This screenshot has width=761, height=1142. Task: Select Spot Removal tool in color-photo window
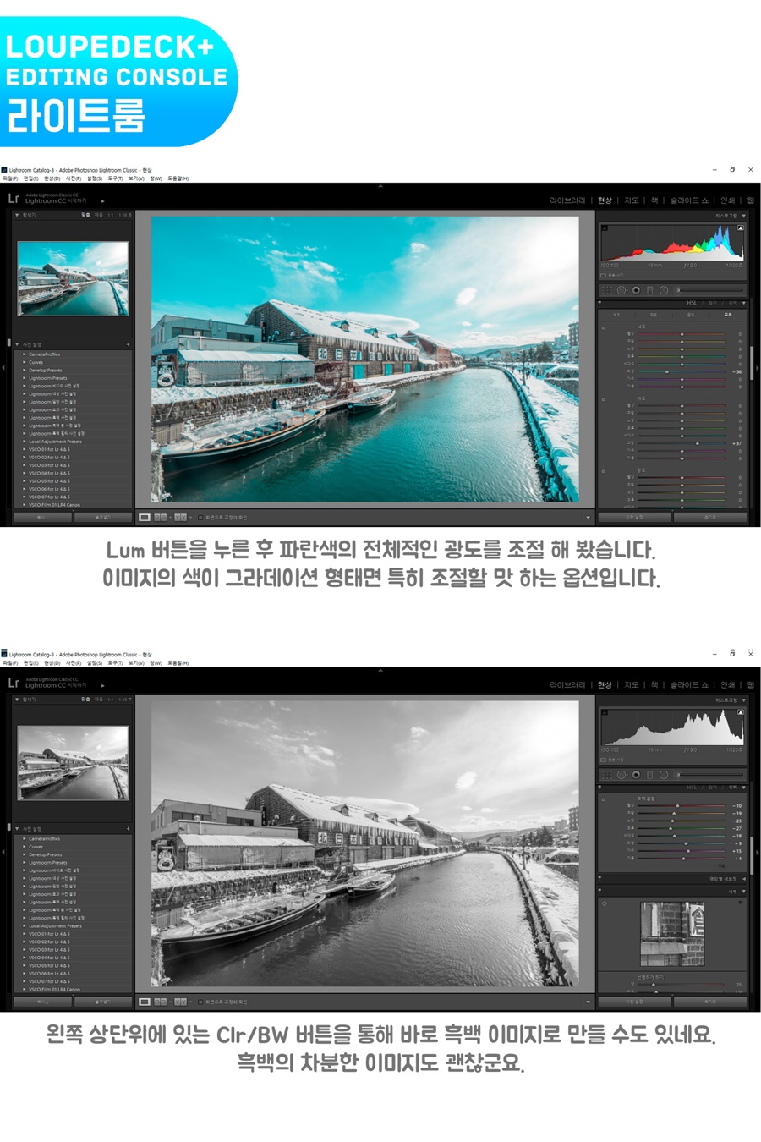(x=621, y=290)
